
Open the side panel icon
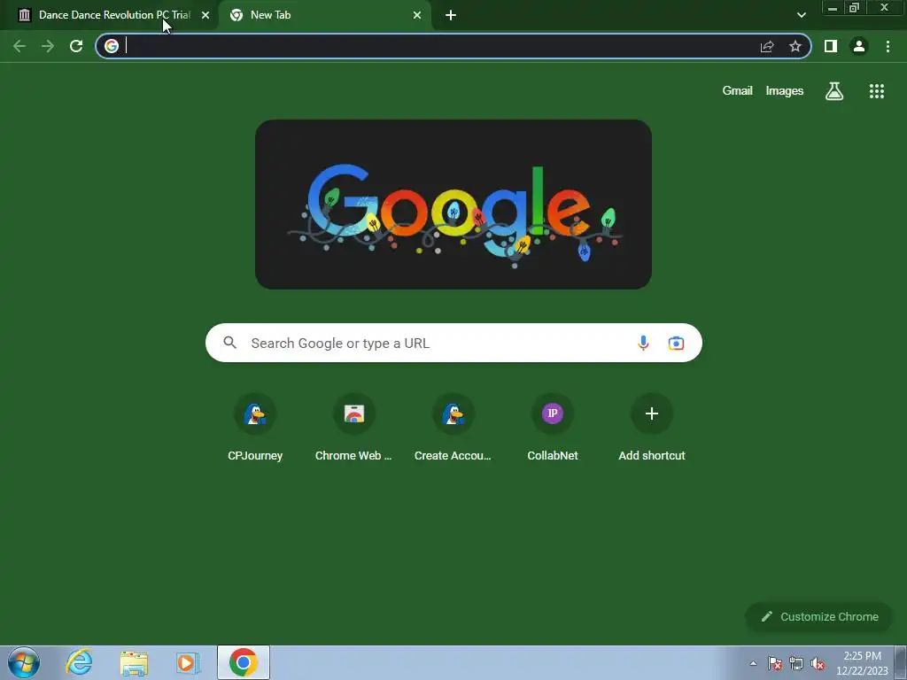831,46
